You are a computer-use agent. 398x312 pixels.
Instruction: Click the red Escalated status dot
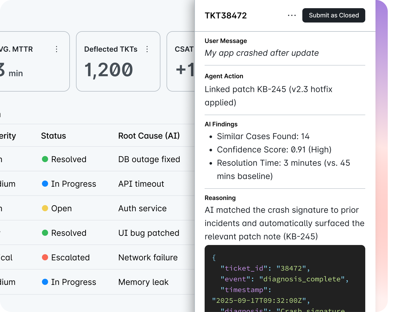(45, 258)
